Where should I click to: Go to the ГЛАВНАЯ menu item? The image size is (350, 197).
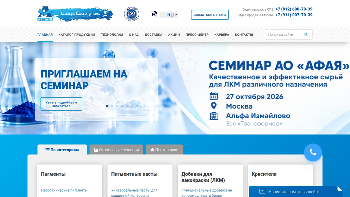[x=45, y=35]
